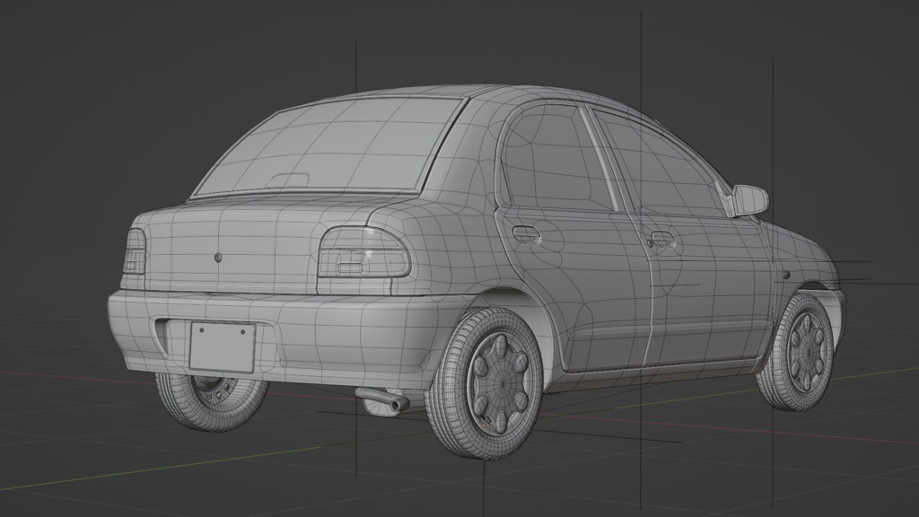The width and height of the screenshot is (919, 517).
Task: Click the round side marker on the front fender
Action: [785, 275]
